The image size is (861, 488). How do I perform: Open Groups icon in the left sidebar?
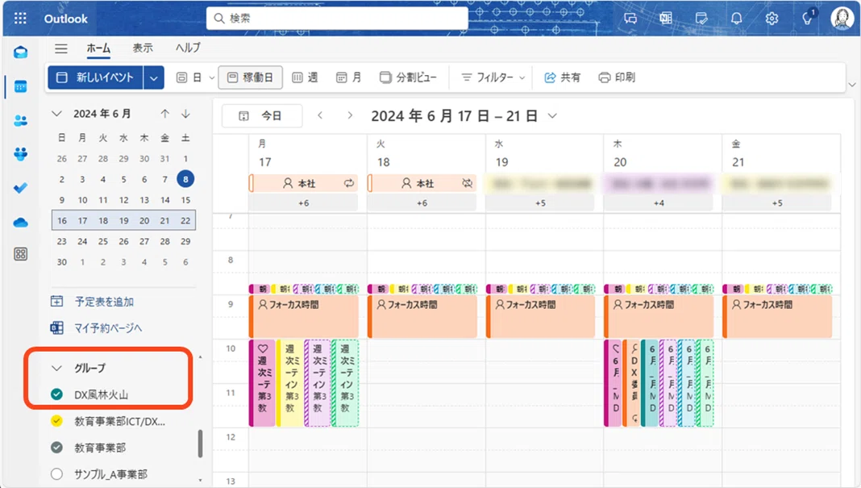coord(21,154)
